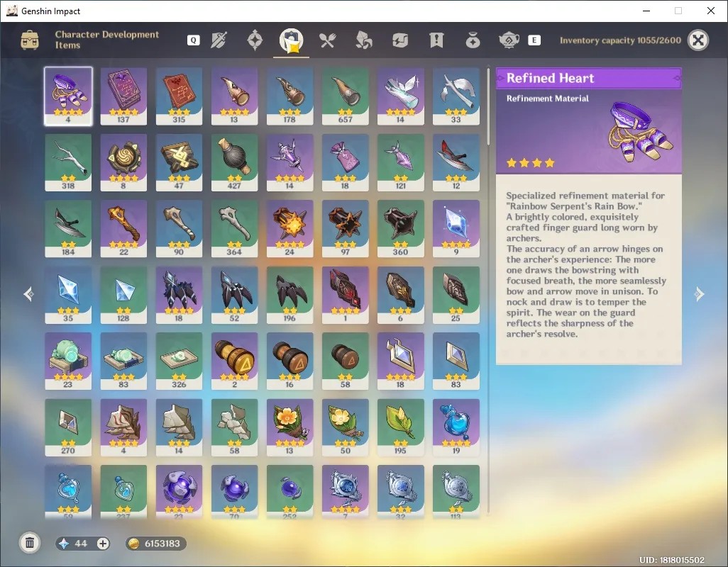The height and width of the screenshot is (567, 728).
Task: Switch to the Materials tab with flower icon
Action: point(363,40)
